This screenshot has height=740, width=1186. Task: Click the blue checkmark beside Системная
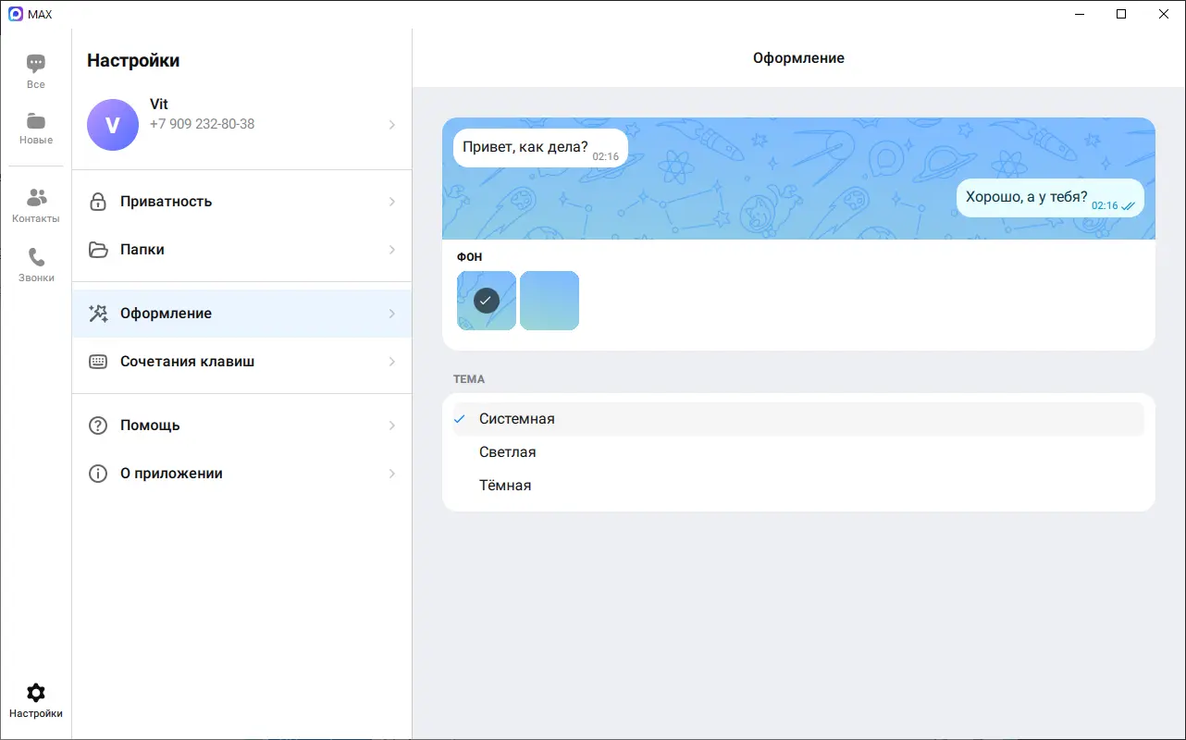point(460,419)
